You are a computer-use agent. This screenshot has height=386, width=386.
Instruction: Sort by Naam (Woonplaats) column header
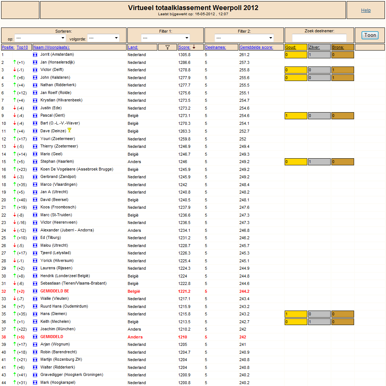coord(52,47)
